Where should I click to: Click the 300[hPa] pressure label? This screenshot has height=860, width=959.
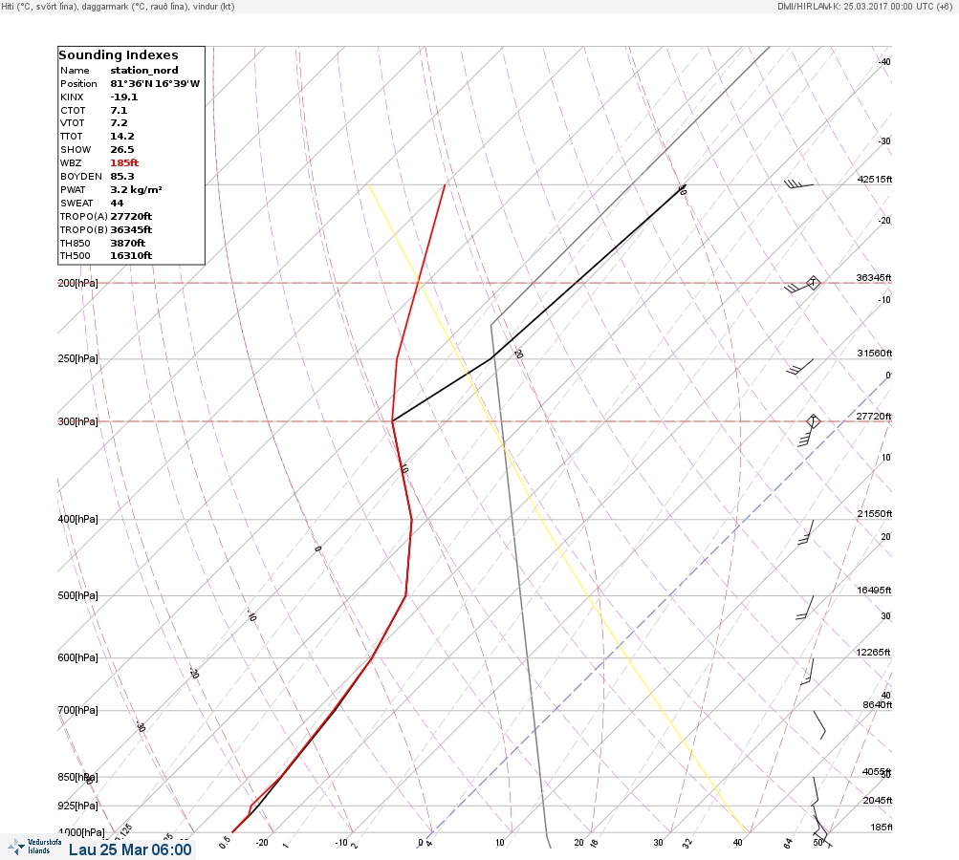[x=77, y=421]
